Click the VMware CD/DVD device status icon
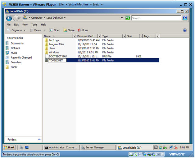The height and width of the screenshot is (158, 195). click(x=135, y=154)
